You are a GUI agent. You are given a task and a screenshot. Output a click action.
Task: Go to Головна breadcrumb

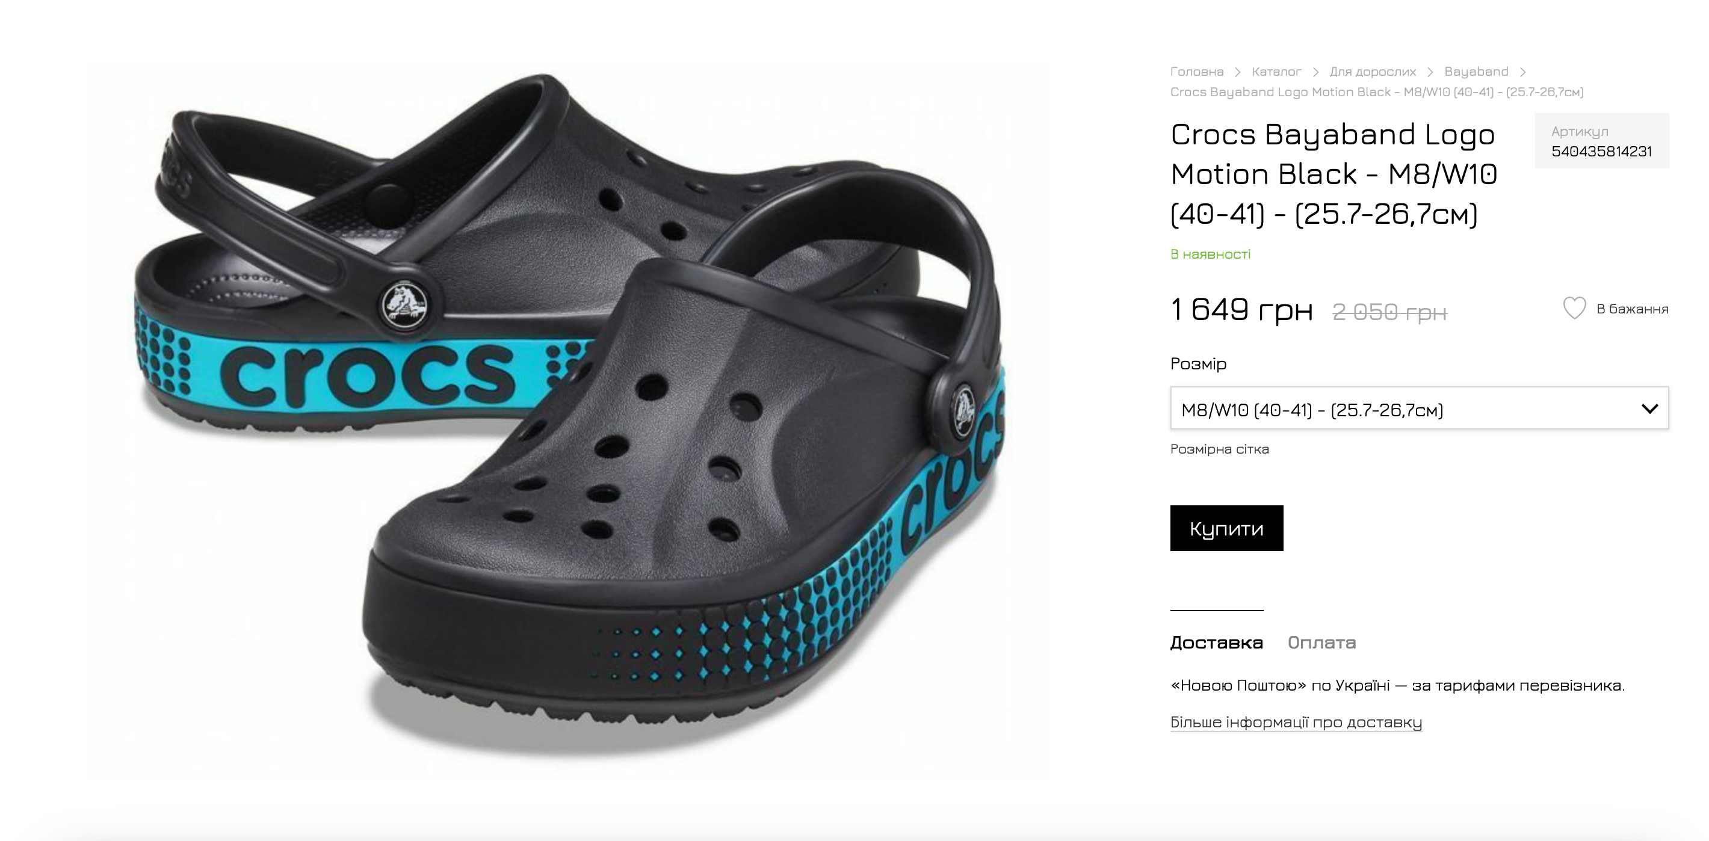click(1197, 72)
